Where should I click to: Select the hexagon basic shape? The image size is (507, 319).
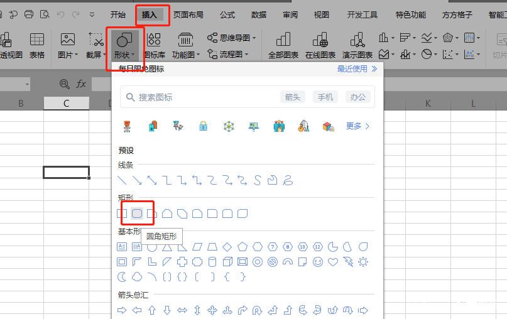click(258, 247)
